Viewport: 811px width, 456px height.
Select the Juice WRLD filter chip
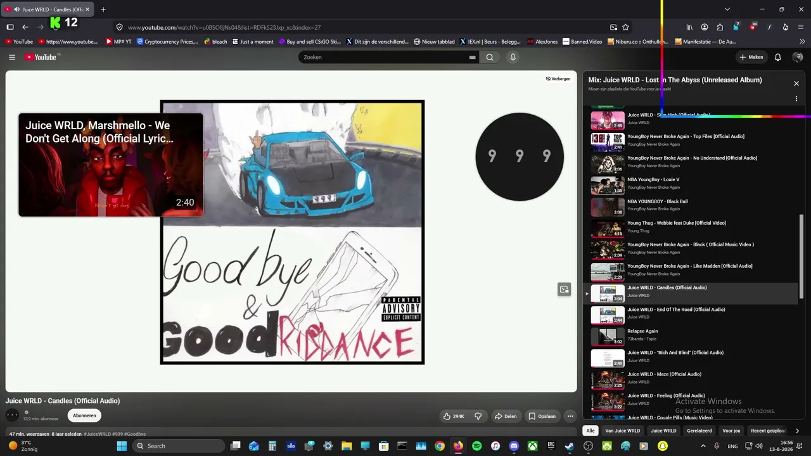click(x=663, y=431)
